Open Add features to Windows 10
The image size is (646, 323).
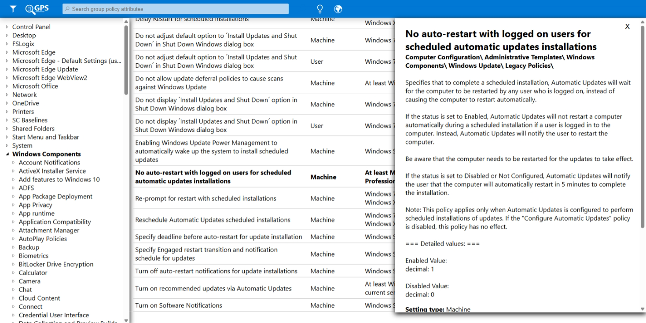point(59,179)
